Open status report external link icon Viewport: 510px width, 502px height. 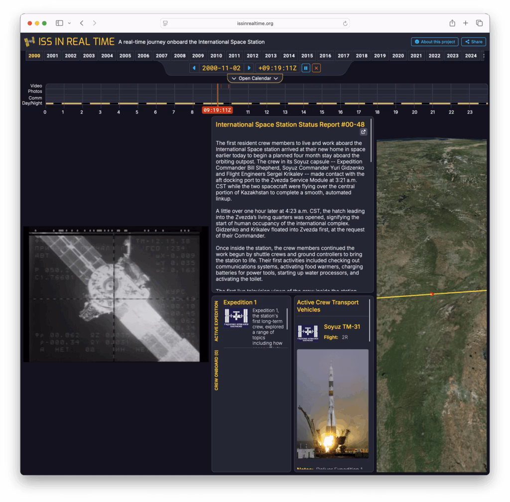tap(364, 132)
